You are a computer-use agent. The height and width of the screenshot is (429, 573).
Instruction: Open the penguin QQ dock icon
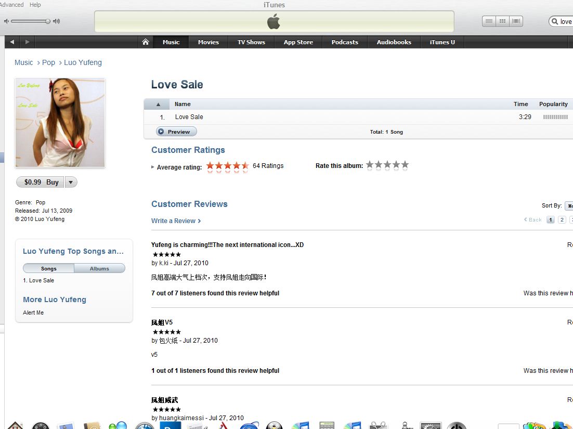click(x=274, y=426)
